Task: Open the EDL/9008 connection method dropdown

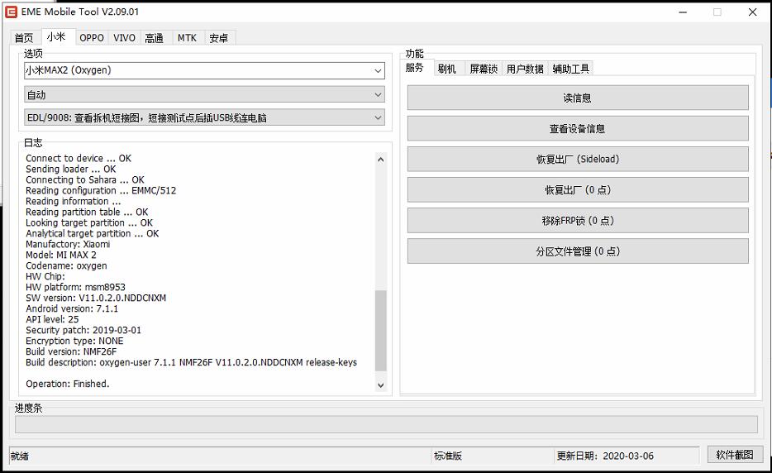Action: 204,118
